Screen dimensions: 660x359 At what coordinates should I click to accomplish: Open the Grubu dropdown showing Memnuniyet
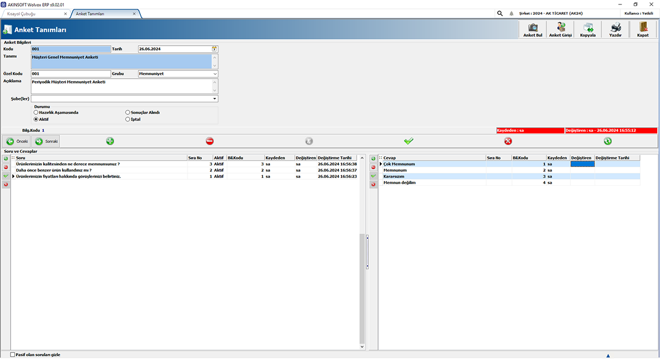pos(215,73)
